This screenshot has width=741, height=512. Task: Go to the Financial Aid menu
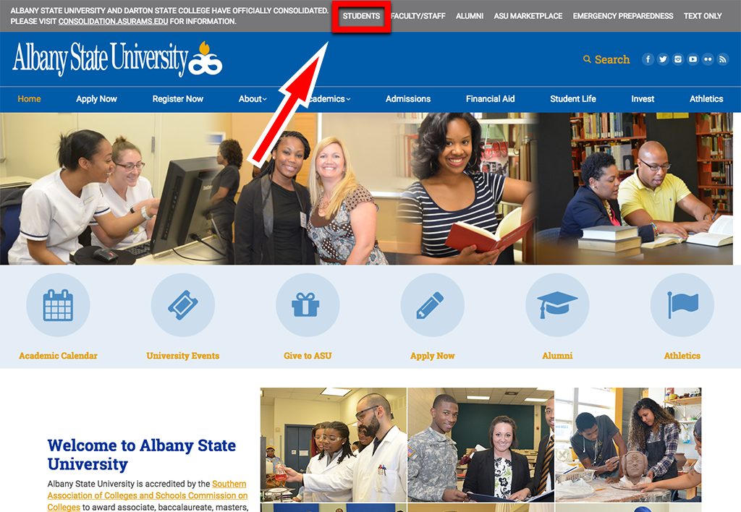coord(491,99)
